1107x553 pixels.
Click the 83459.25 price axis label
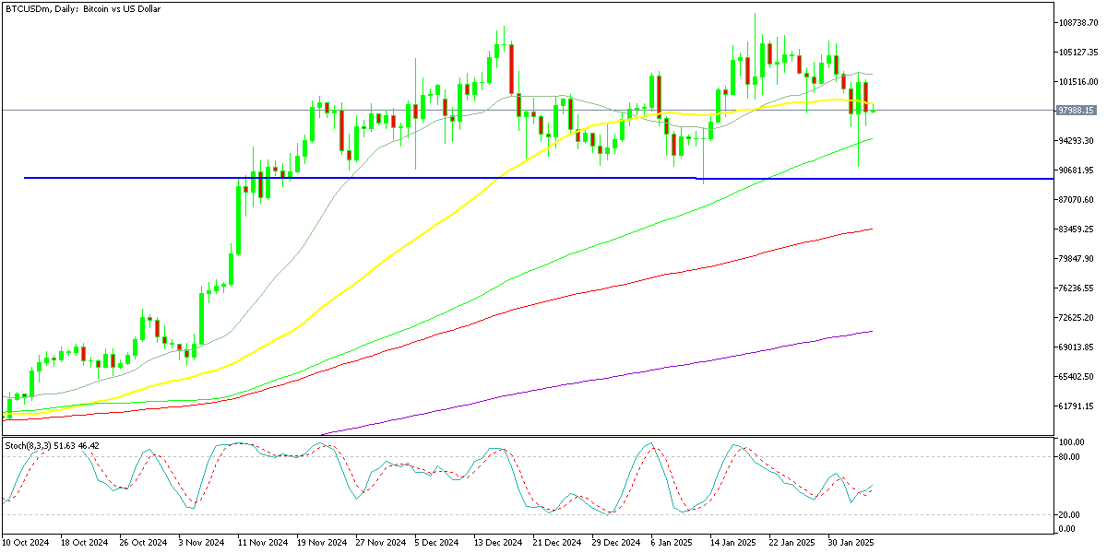[x=1077, y=229]
